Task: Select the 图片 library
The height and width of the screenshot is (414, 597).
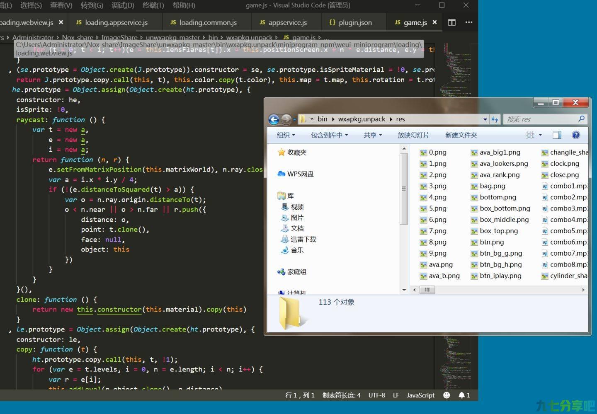Action: click(293, 217)
